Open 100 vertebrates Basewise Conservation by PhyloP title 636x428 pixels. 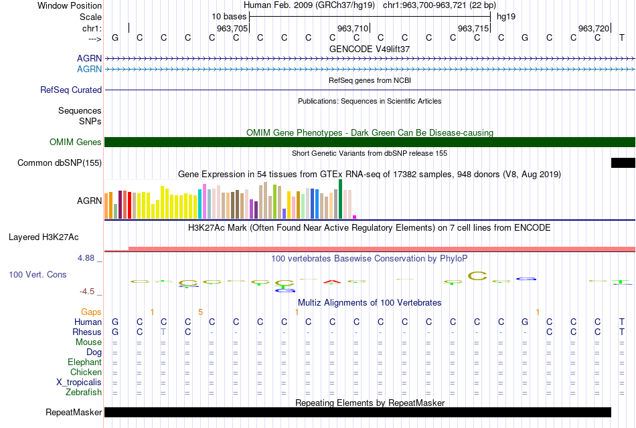(x=370, y=259)
